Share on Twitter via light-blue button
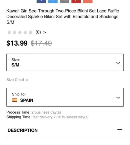 pos(53,1)
